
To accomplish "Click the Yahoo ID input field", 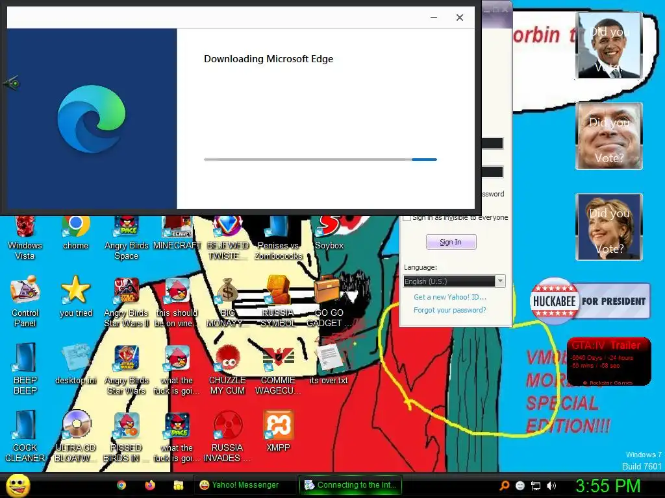I will click(x=492, y=143).
